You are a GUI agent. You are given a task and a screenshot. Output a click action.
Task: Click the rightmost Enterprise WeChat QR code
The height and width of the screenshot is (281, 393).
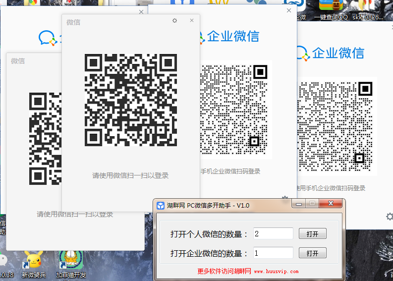pyautogui.click(x=336, y=126)
